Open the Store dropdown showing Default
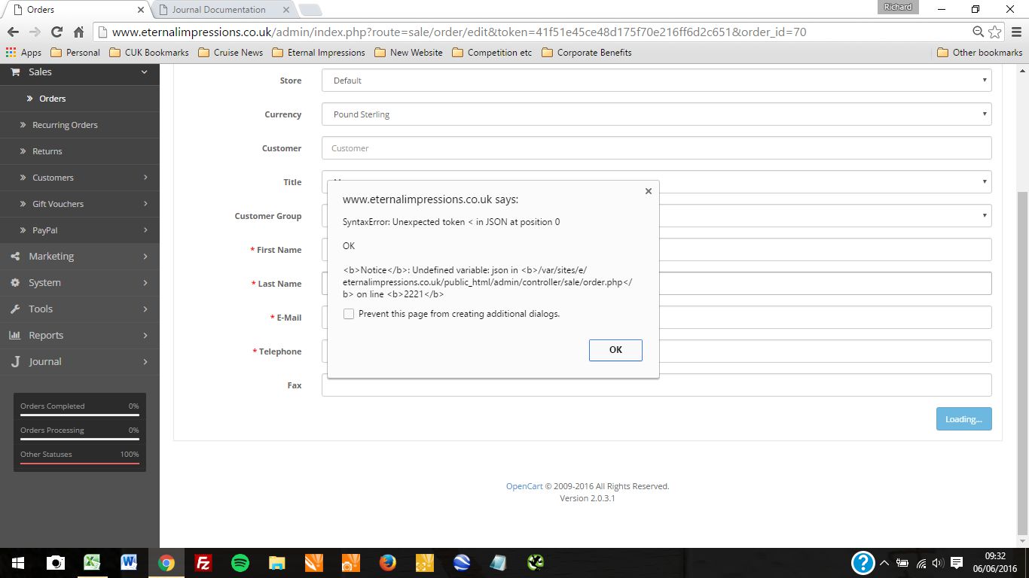This screenshot has height=578, width=1029. tap(656, 81)
